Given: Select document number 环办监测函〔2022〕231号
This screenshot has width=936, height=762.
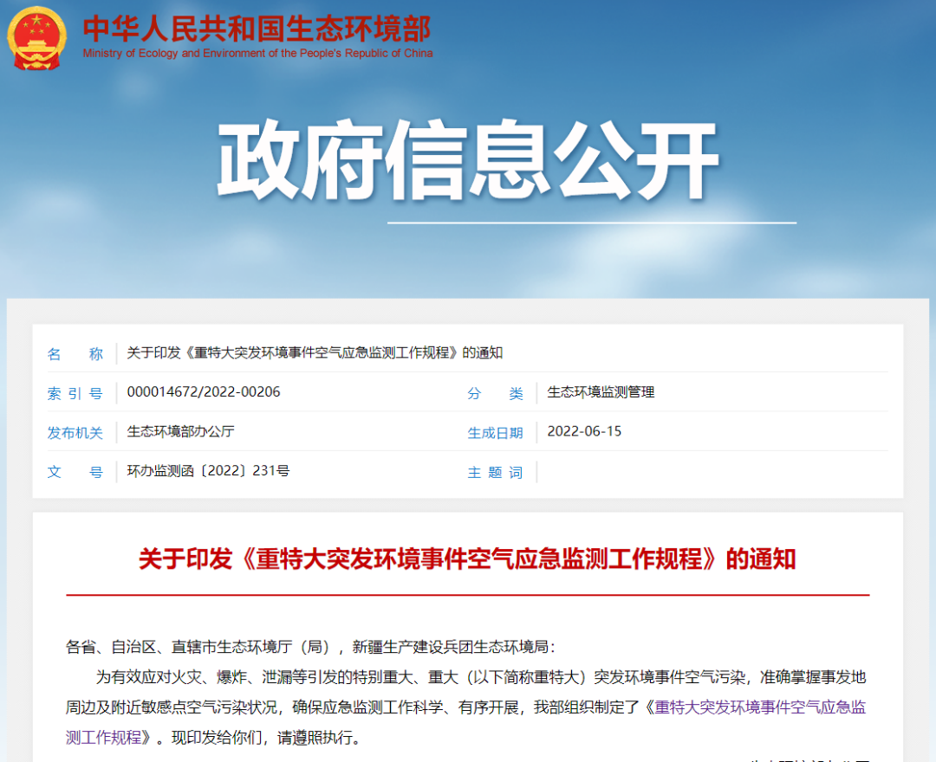Looking at the screenshot, I should (208, 470).
